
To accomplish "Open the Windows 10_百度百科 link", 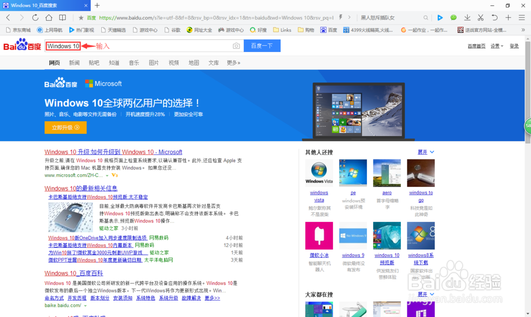I will (x=73, y=273).
